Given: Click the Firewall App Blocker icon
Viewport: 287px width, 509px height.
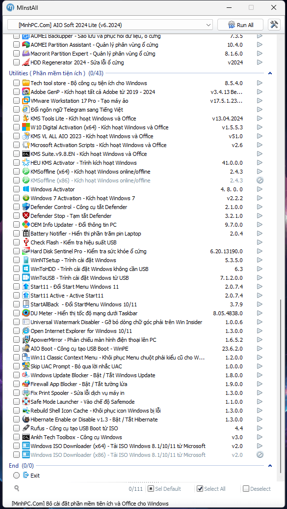Looking at the screenshot, I should point(26,384).
